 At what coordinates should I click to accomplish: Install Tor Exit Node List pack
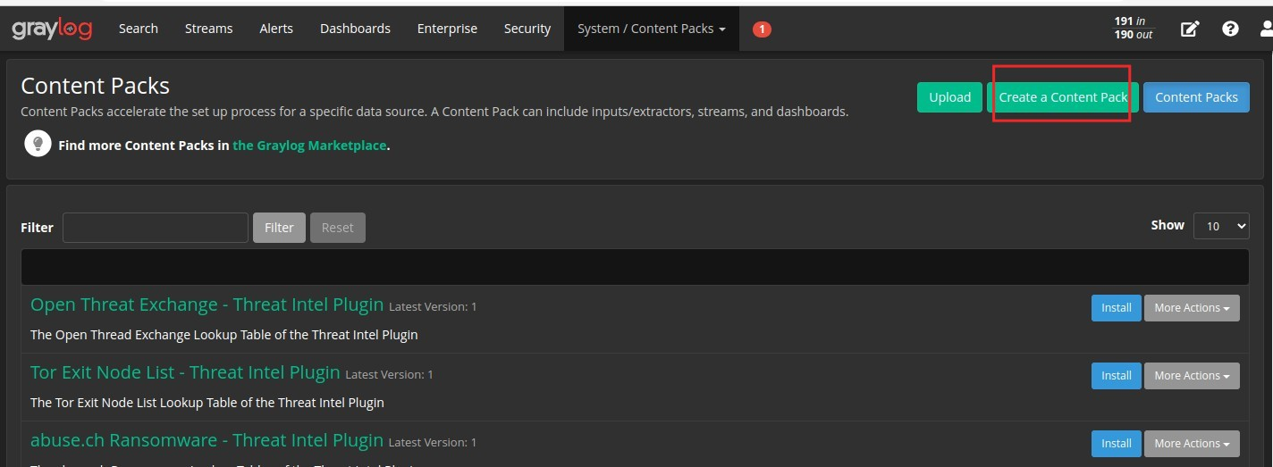(x=1117, y=375)
